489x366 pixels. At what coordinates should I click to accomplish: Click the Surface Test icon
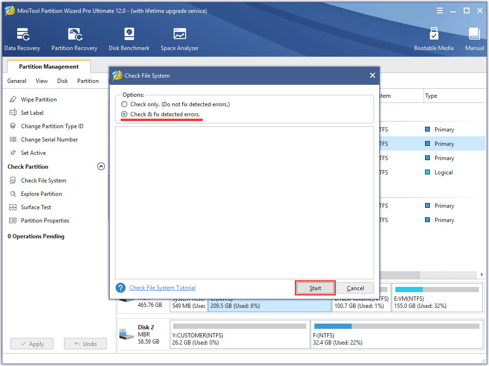click(13, 207)
